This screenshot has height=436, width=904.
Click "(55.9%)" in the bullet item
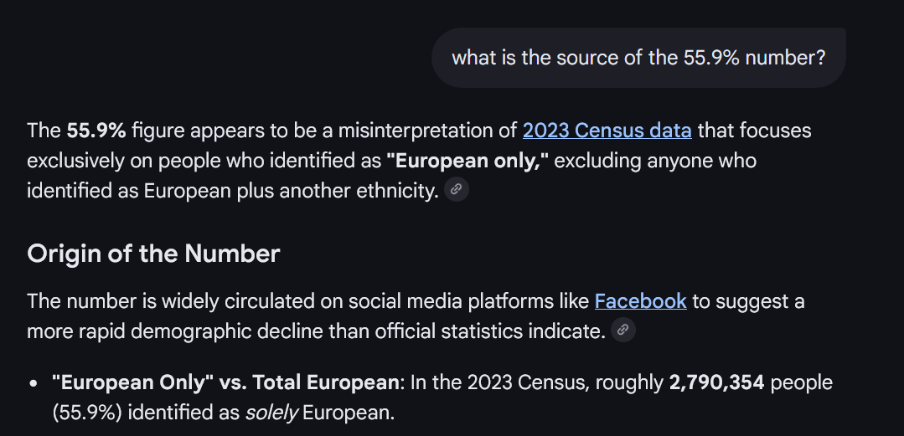click(87, 413)
